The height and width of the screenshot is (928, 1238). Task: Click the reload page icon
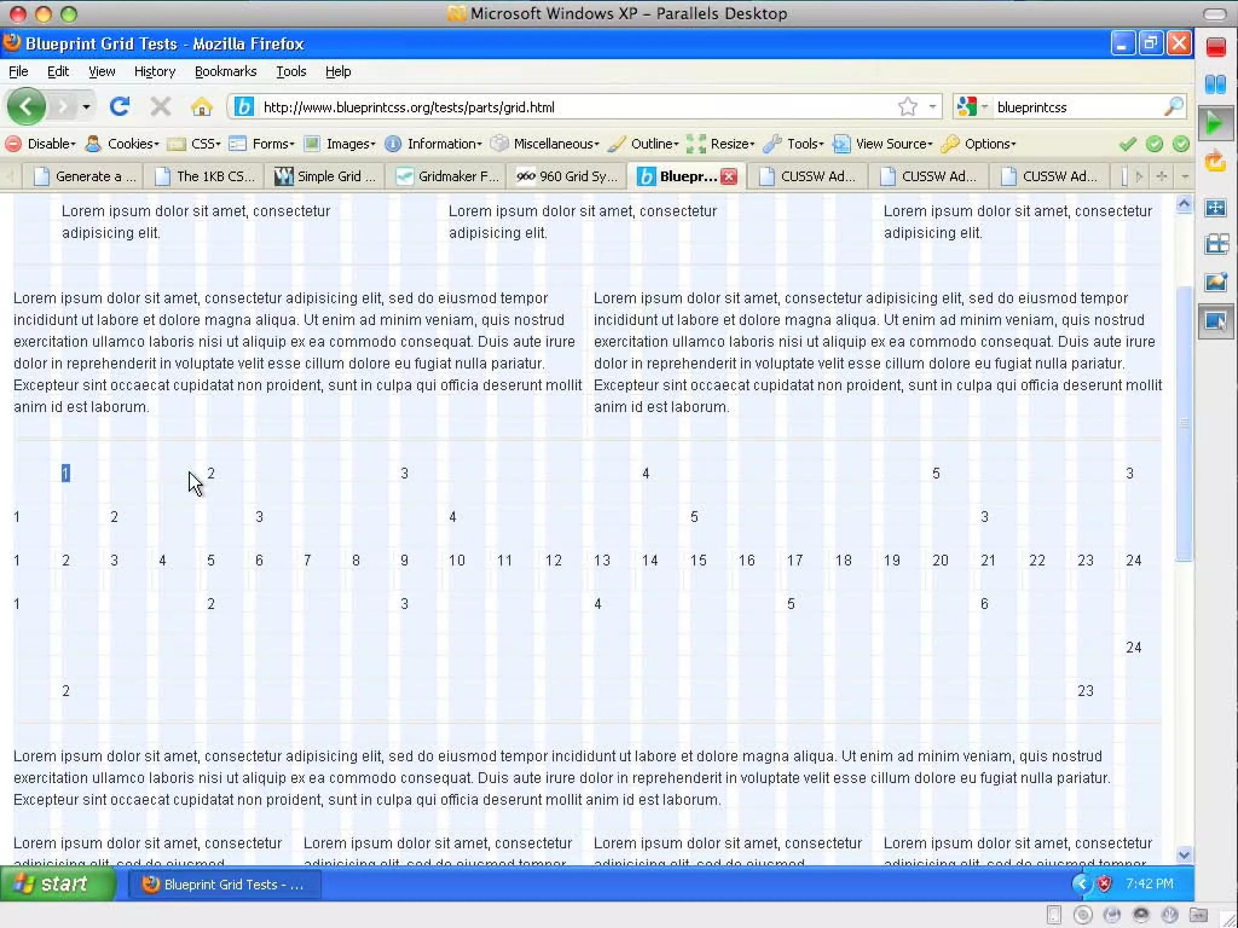[x=120, y=107]
